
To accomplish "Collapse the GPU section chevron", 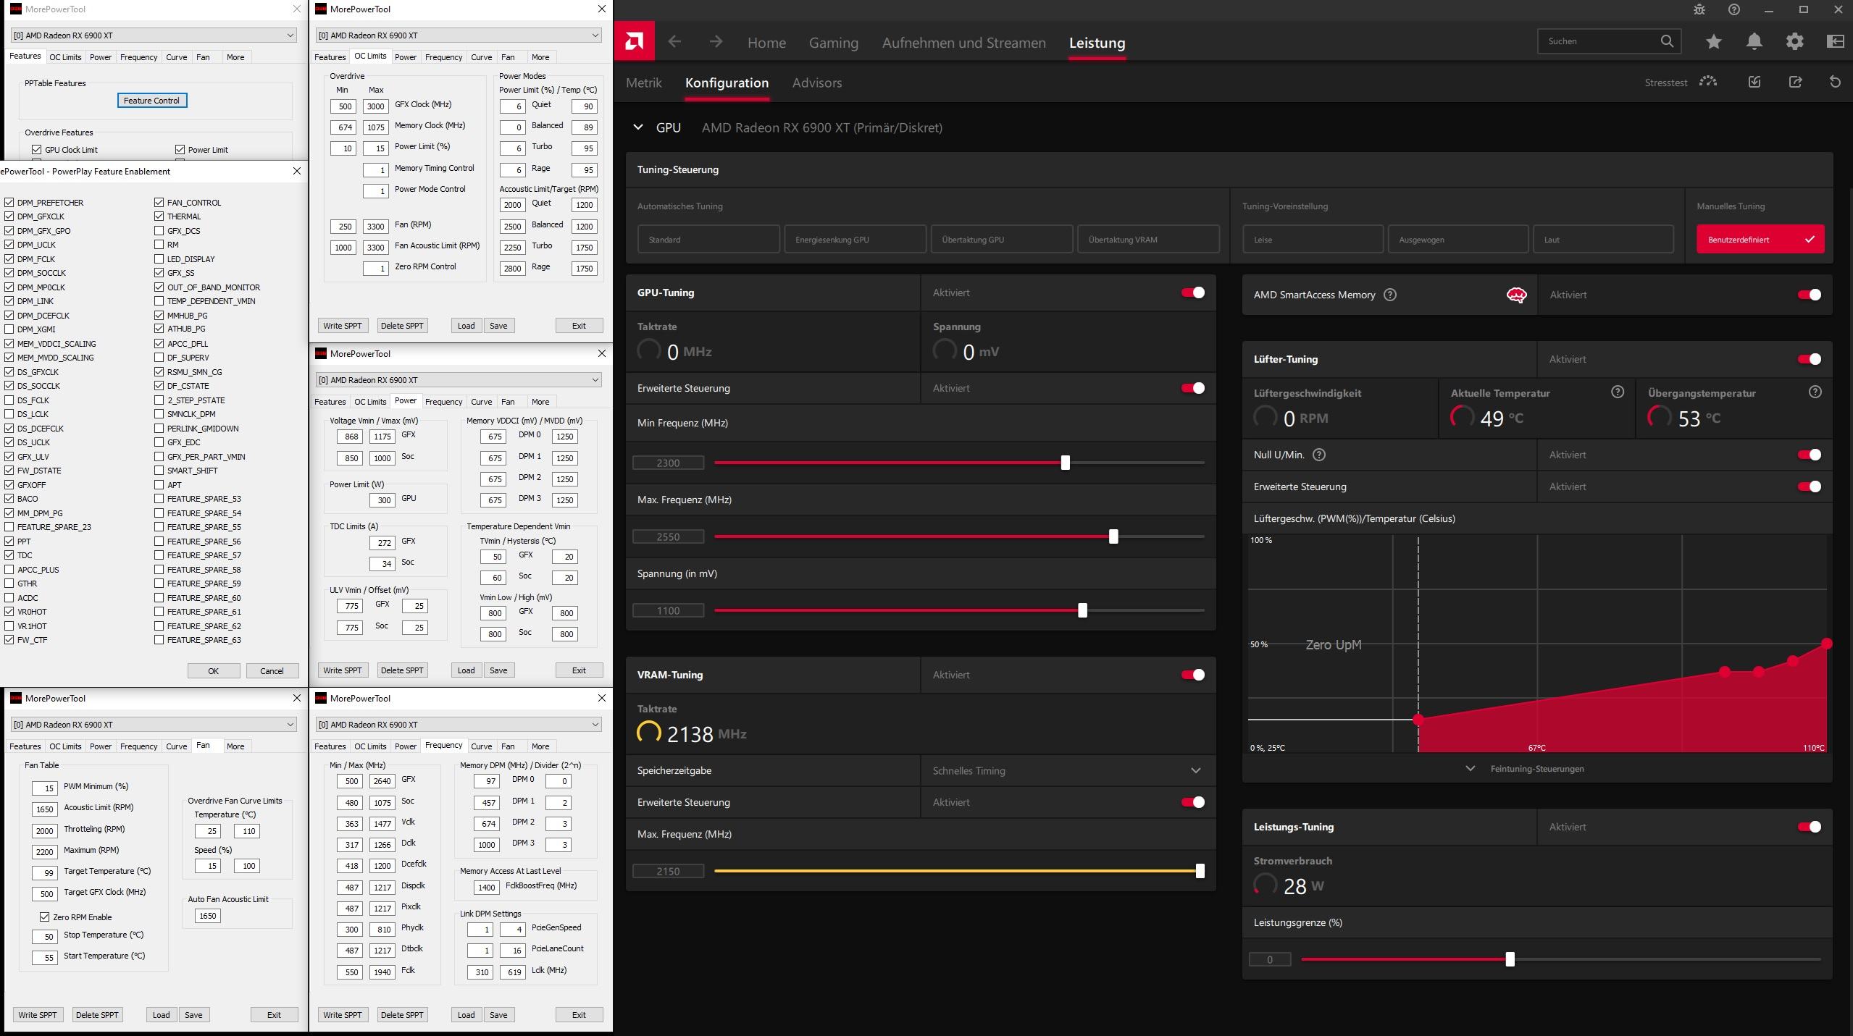I will pos(638,127).
